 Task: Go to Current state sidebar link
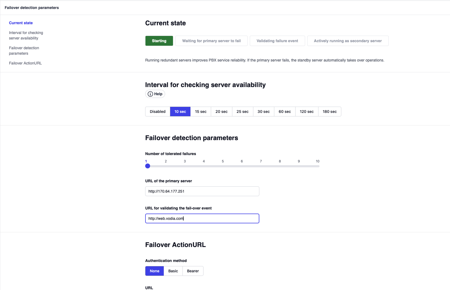point(21,23)
